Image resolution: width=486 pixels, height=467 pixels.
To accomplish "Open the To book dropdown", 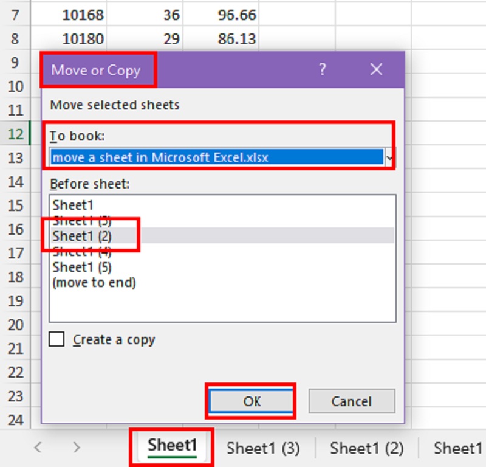I will point(389,157).
